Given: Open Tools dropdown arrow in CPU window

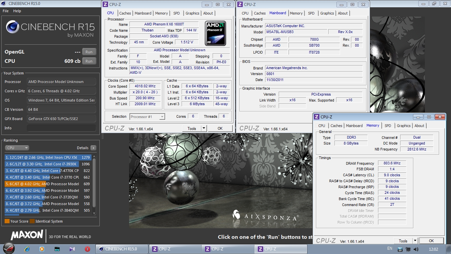Looking at the screenshot, I should (204, 128).
